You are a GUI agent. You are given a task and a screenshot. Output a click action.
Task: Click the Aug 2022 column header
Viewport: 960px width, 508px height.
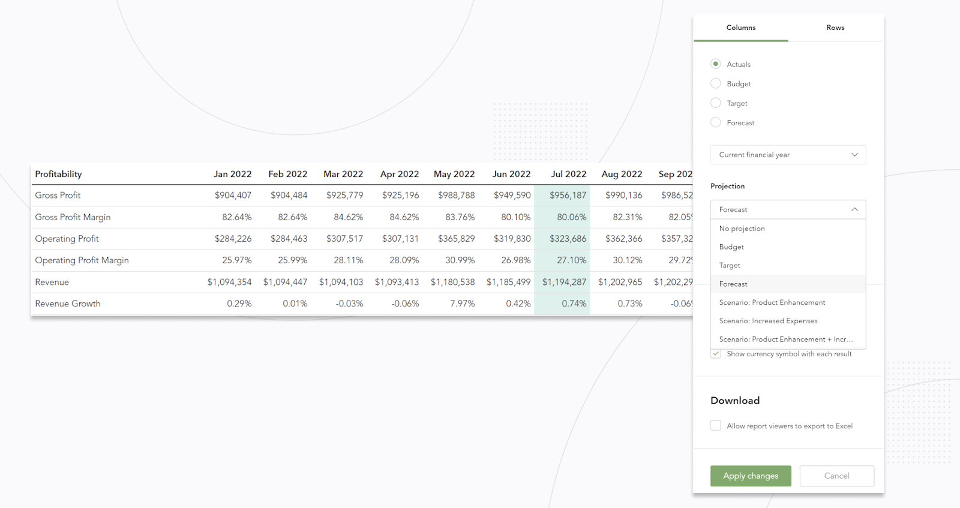tap(622, 174)
